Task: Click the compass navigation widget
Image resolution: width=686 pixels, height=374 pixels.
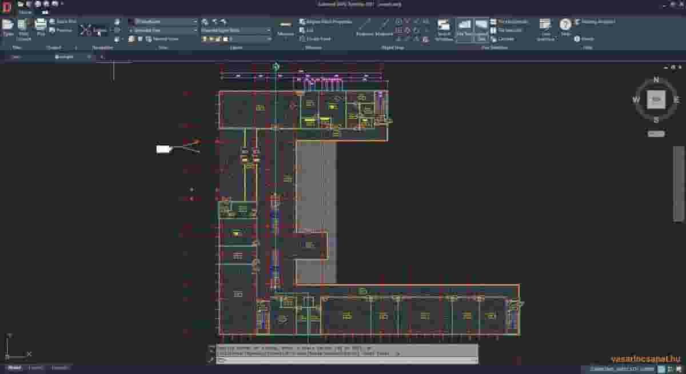Action: tap(655, 99)
